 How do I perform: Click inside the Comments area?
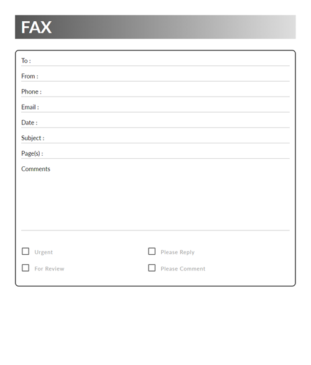[155, 201]
